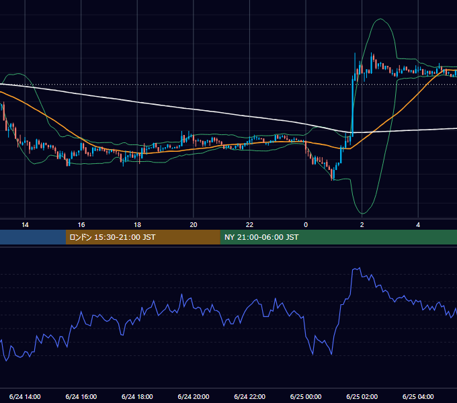The image size is (457, 403).
Task: Click the 14 hour label on the price chart axis
Action: 25,225
